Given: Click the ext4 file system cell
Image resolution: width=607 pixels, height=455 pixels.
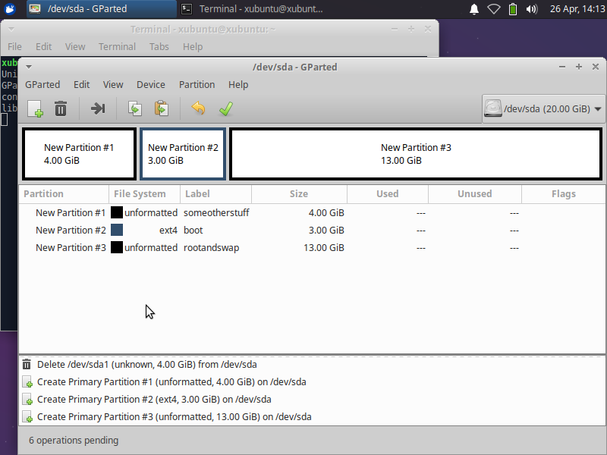Looking at the screenshot, I should click(x=168, y=231).
